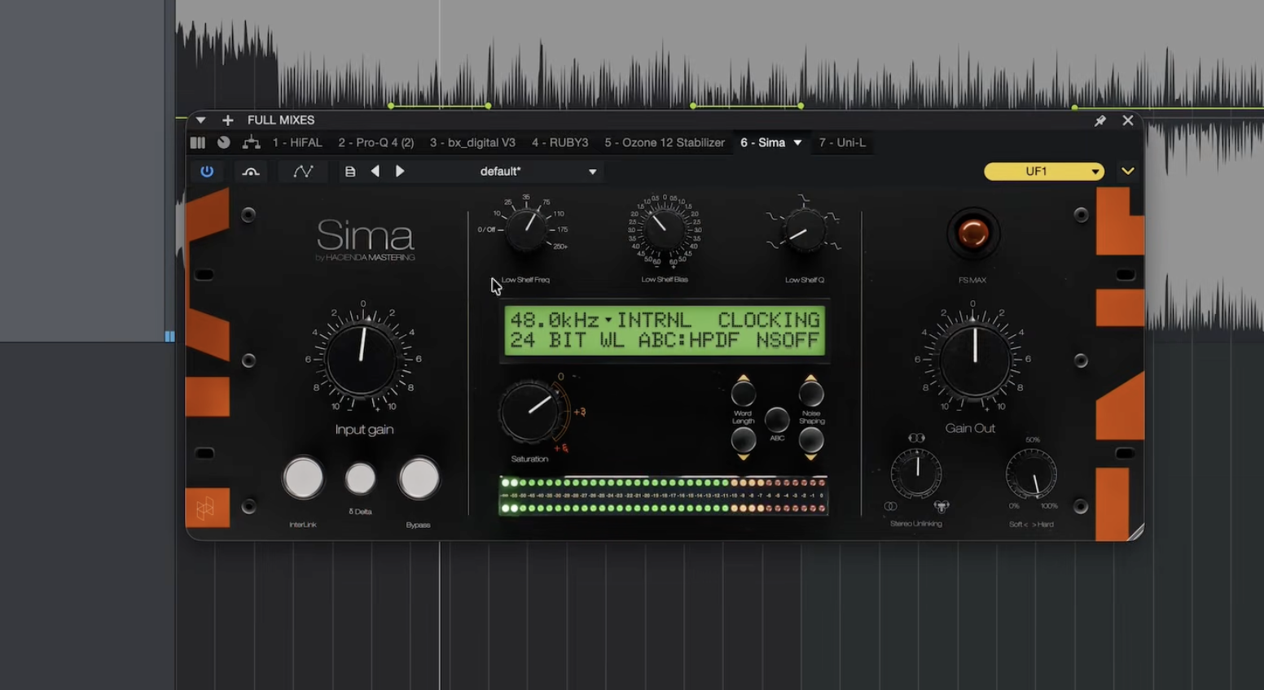Switch to the 2 - Pro-Q 4 (2) tab
Image resolution: width=1264 pixels, height=690 pixels.
tap(376, 143)
